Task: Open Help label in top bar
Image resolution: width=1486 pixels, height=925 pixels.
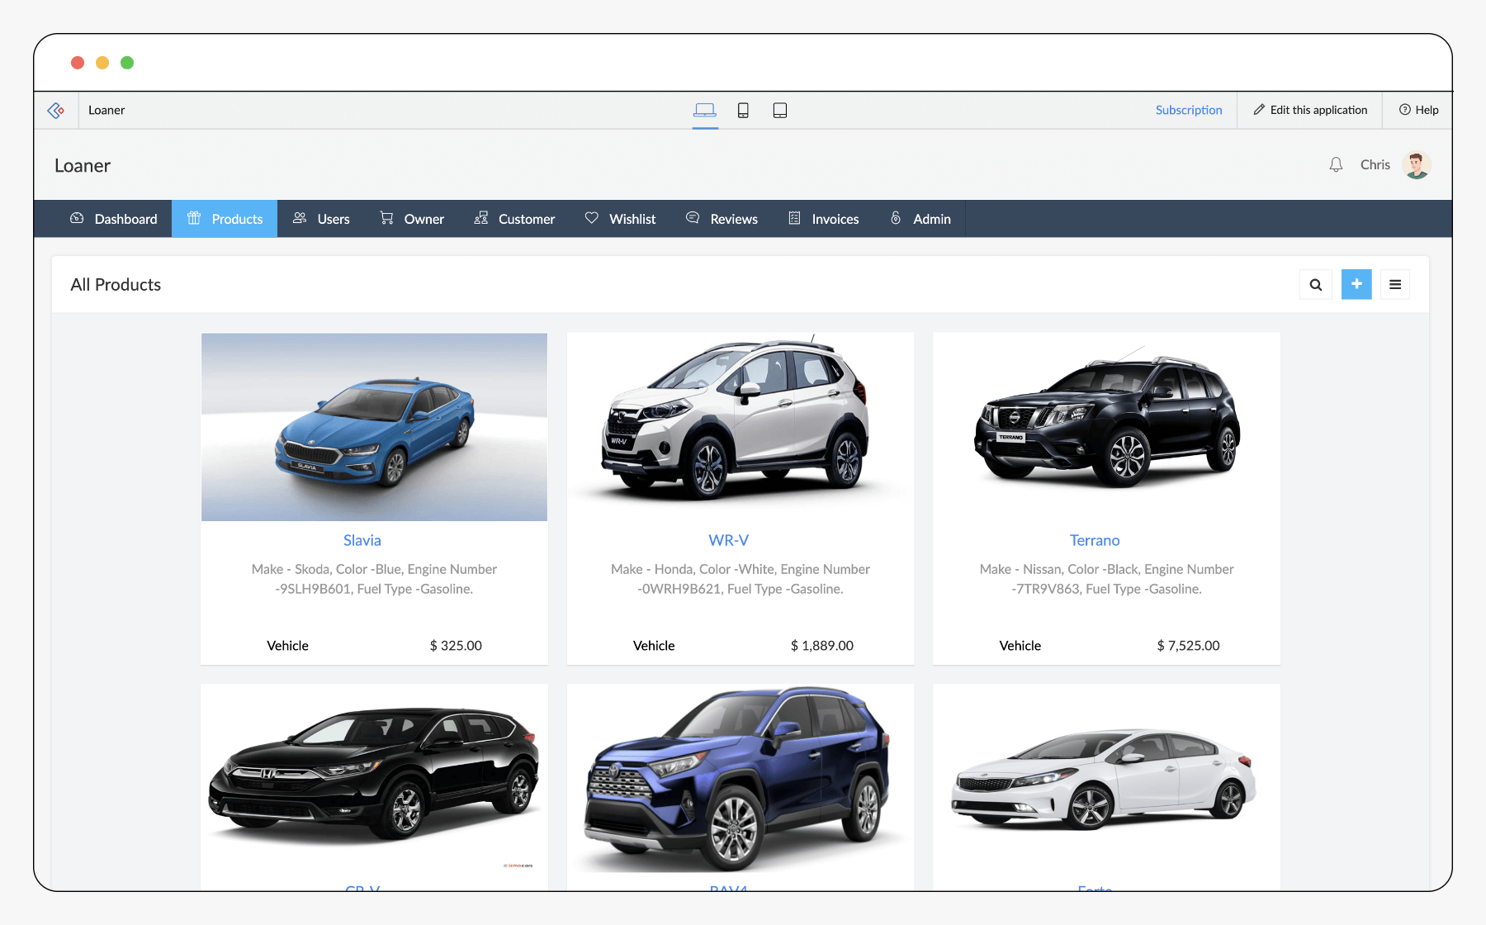Action: click(1427, 110)
